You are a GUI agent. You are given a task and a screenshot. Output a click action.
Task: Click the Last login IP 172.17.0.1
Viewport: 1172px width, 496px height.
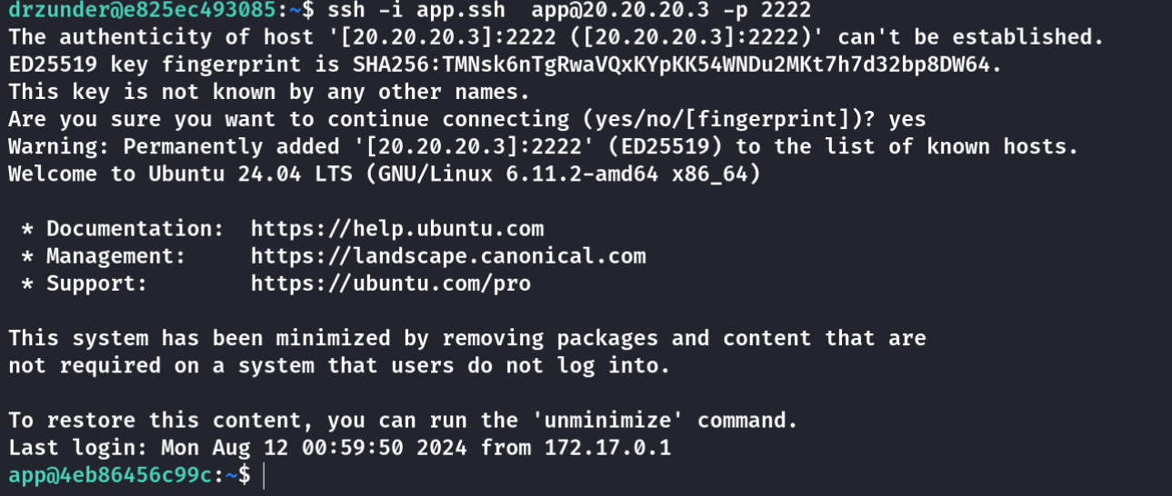coord(607,448)
